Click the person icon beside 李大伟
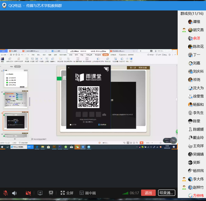This screenshot has width=206, height=201. (x=184, y=179)
